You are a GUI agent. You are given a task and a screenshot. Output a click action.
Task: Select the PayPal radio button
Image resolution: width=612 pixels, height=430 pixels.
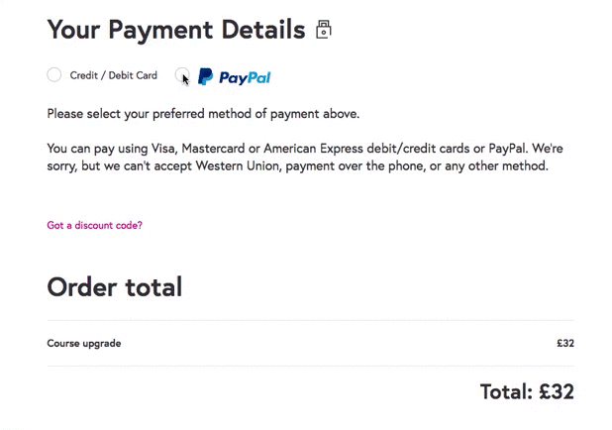181,75
